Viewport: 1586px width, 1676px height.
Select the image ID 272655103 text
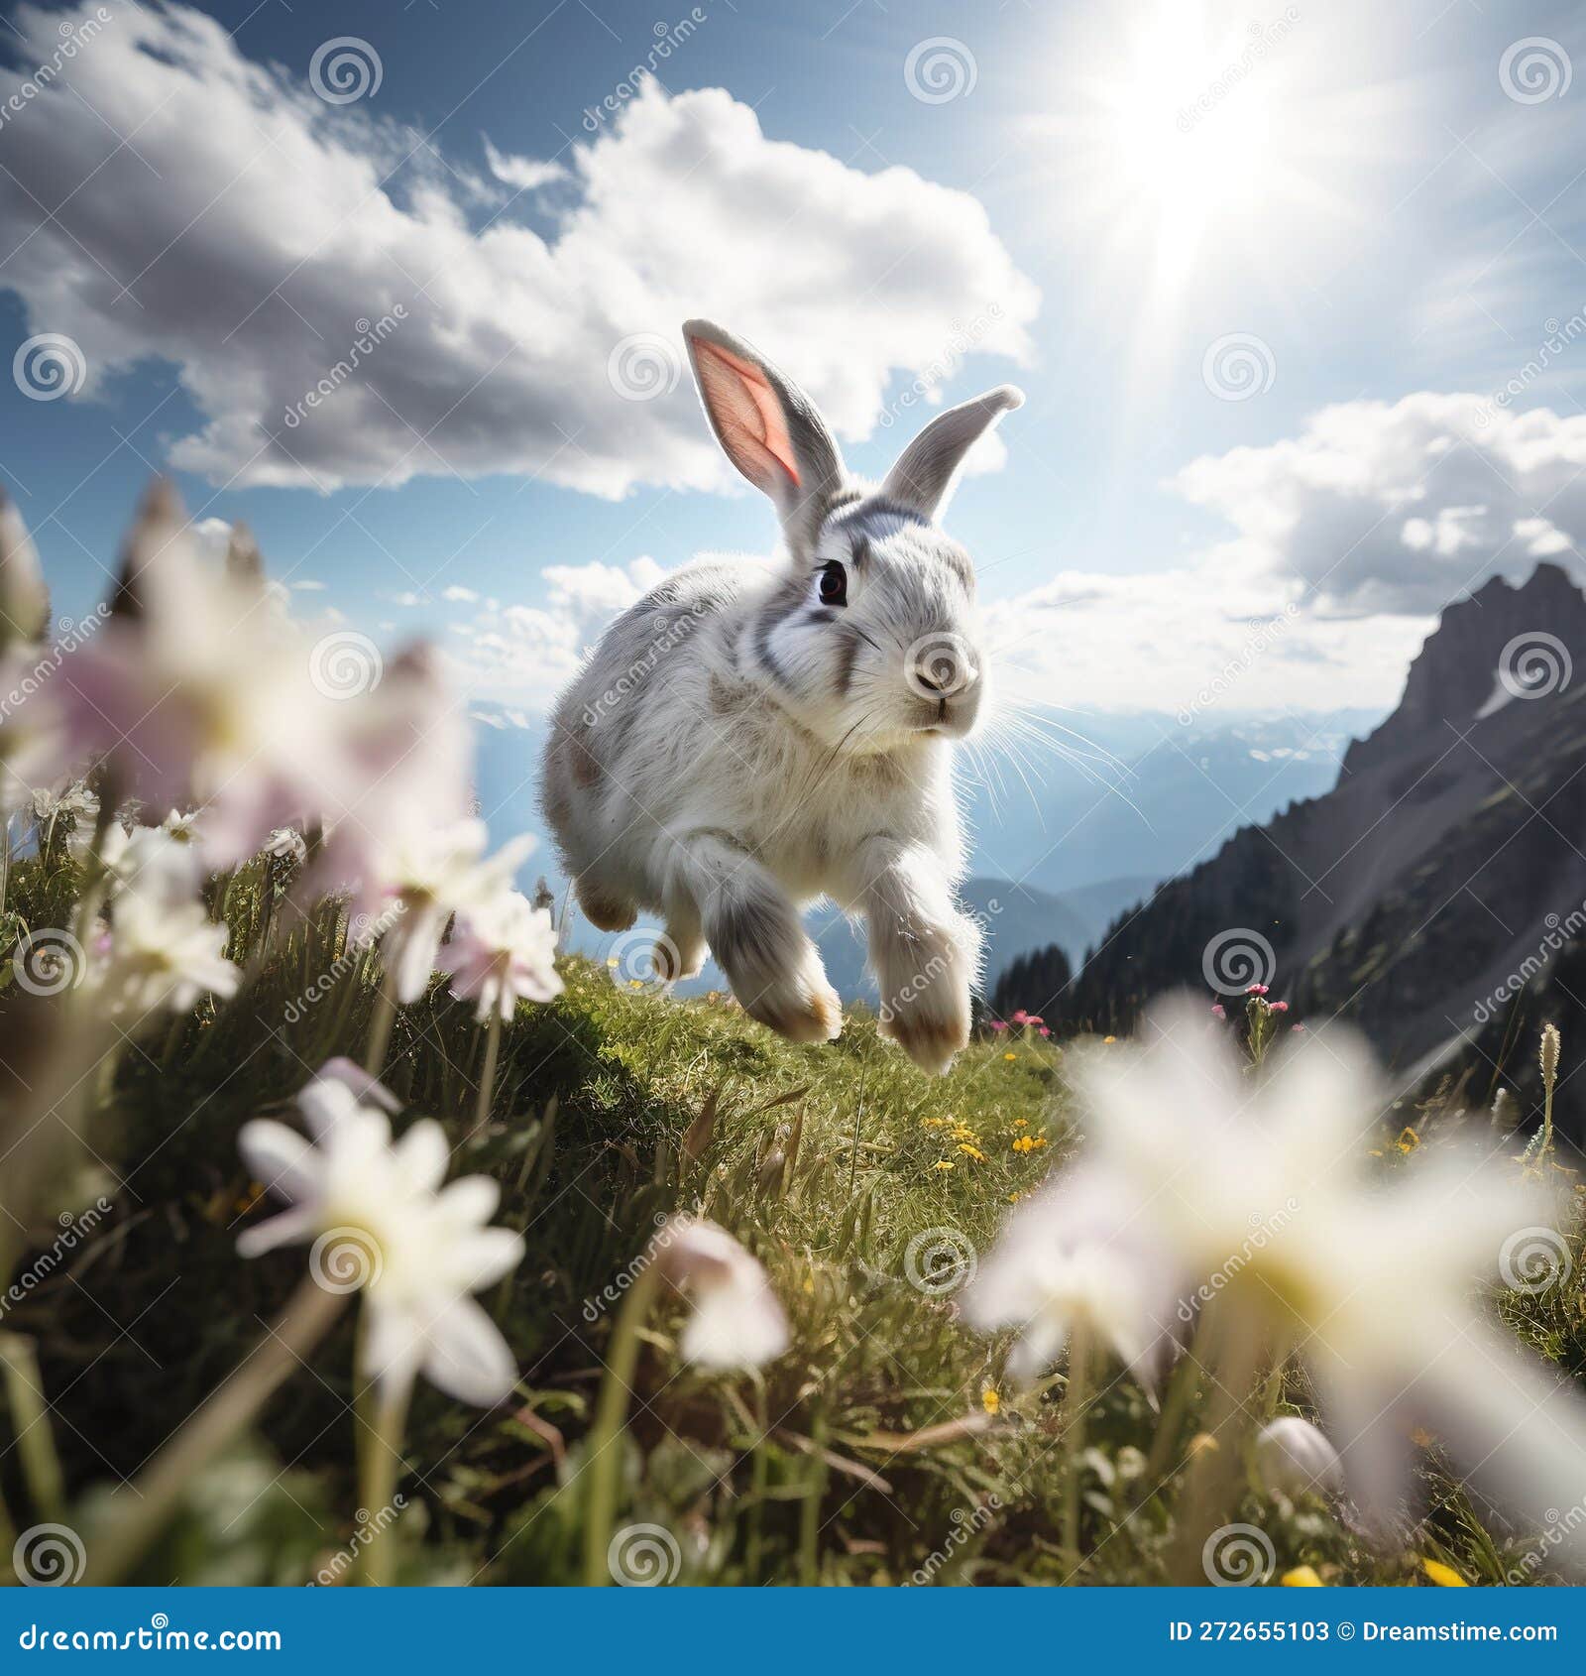click(1251, 1630)
